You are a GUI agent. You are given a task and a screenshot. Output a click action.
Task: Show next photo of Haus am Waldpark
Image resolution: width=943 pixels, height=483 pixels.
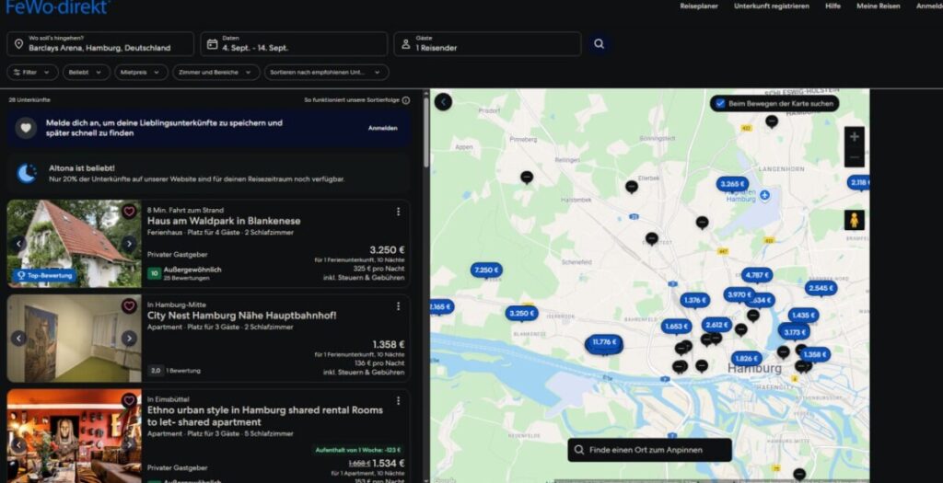[129, 243]
